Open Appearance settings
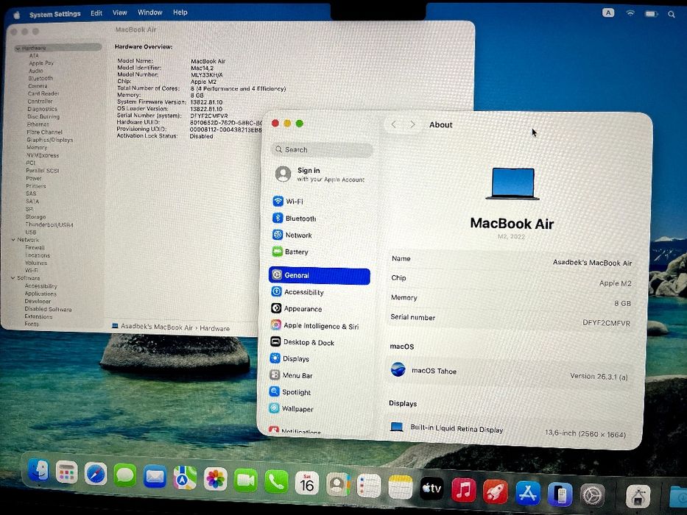This screenshot has height=515, width=687. coord(296,309)
